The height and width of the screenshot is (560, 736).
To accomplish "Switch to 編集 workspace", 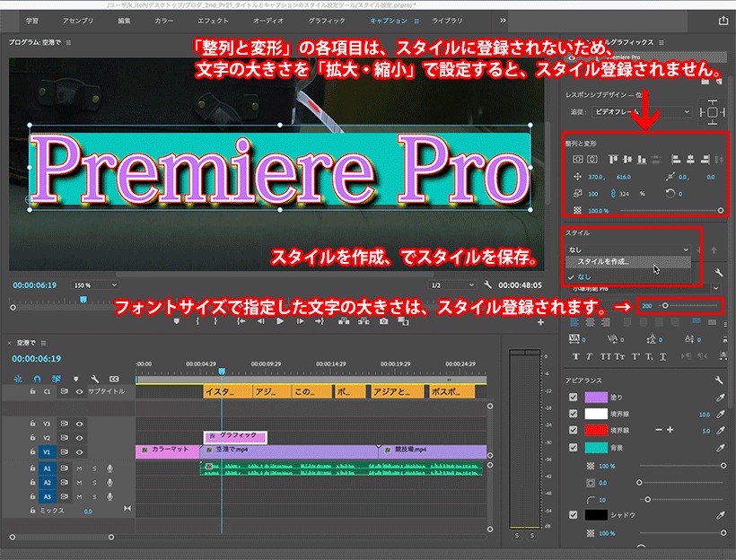I will tap(124, 21).
